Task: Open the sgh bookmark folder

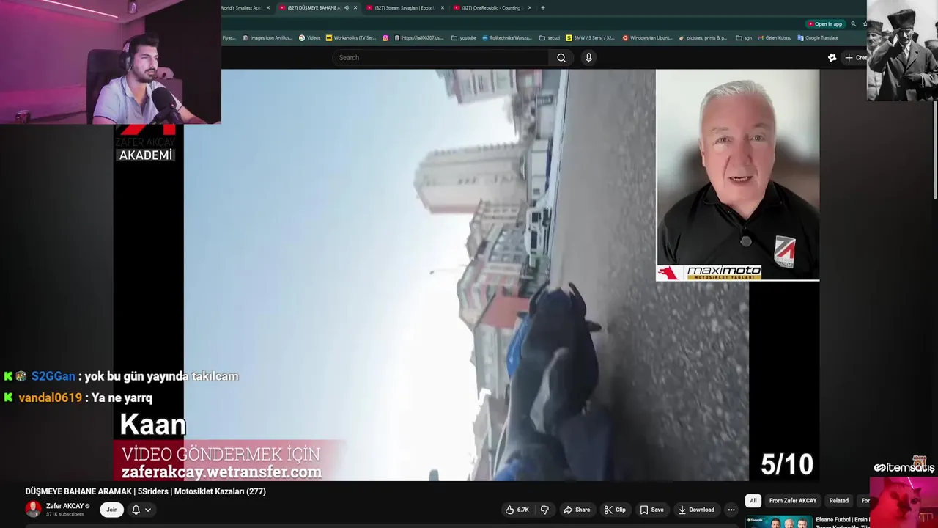Action: pyautogui.click(x=745, y=38)
